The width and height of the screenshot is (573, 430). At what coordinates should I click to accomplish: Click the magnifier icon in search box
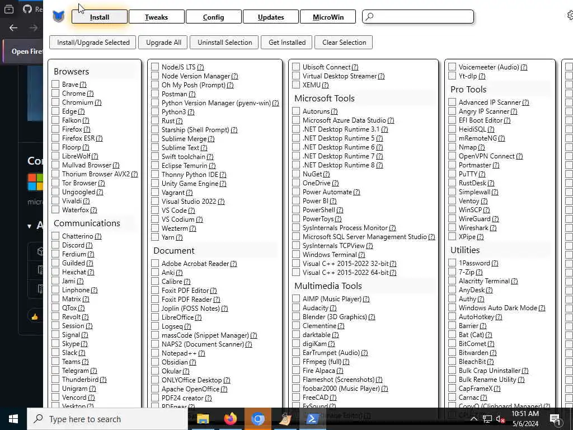[369, 16]
